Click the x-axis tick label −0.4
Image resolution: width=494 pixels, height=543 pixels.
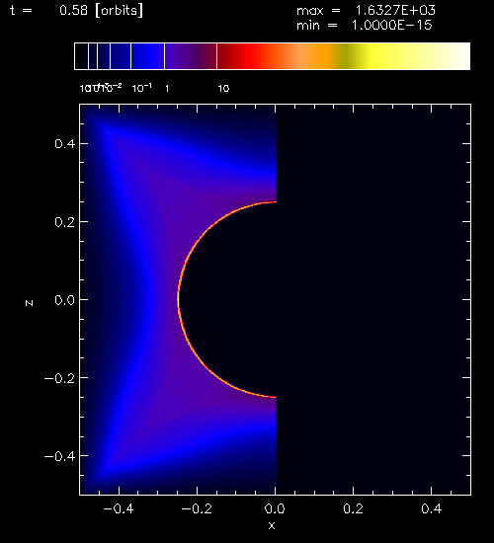(x=119, y=508)
